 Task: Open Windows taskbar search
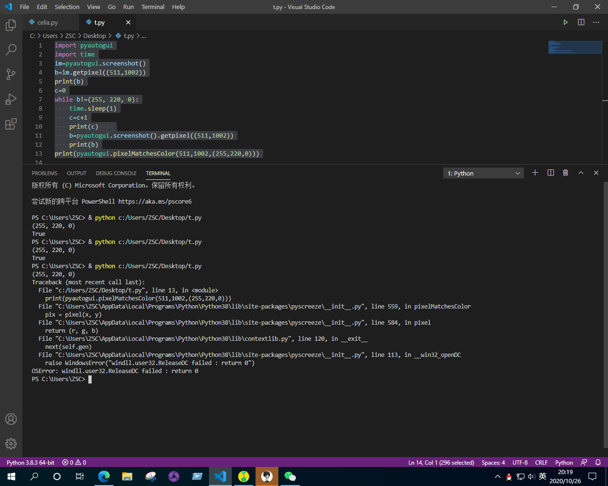[x=34, y=477]
